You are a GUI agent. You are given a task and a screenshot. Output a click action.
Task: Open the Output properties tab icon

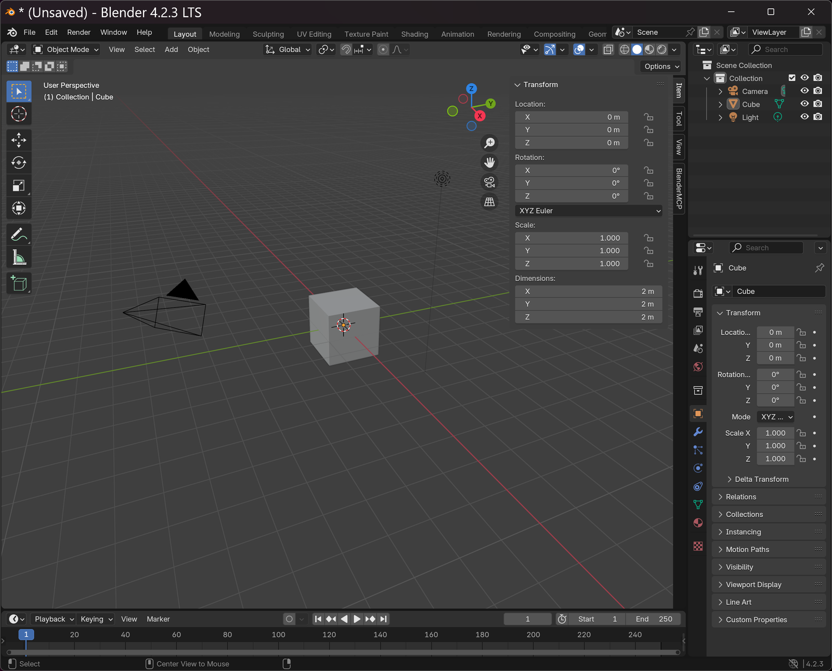point(698,312)
